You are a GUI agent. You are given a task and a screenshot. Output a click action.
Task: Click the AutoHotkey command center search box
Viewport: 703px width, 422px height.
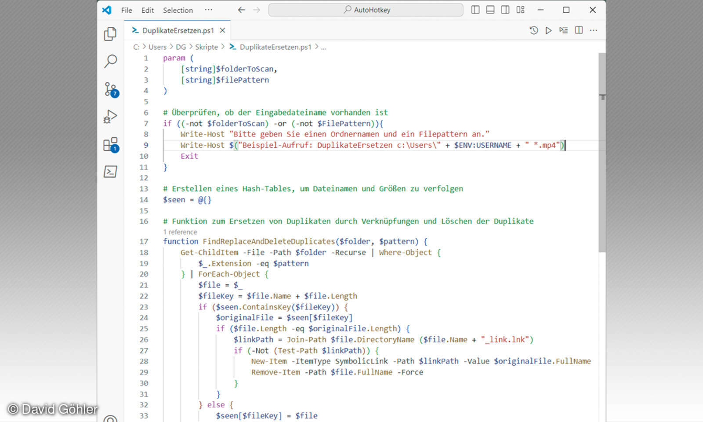(366, 10)
